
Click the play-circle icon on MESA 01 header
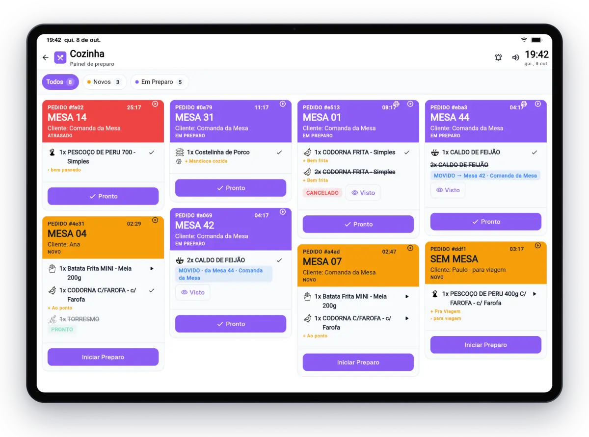coord(410,104)
